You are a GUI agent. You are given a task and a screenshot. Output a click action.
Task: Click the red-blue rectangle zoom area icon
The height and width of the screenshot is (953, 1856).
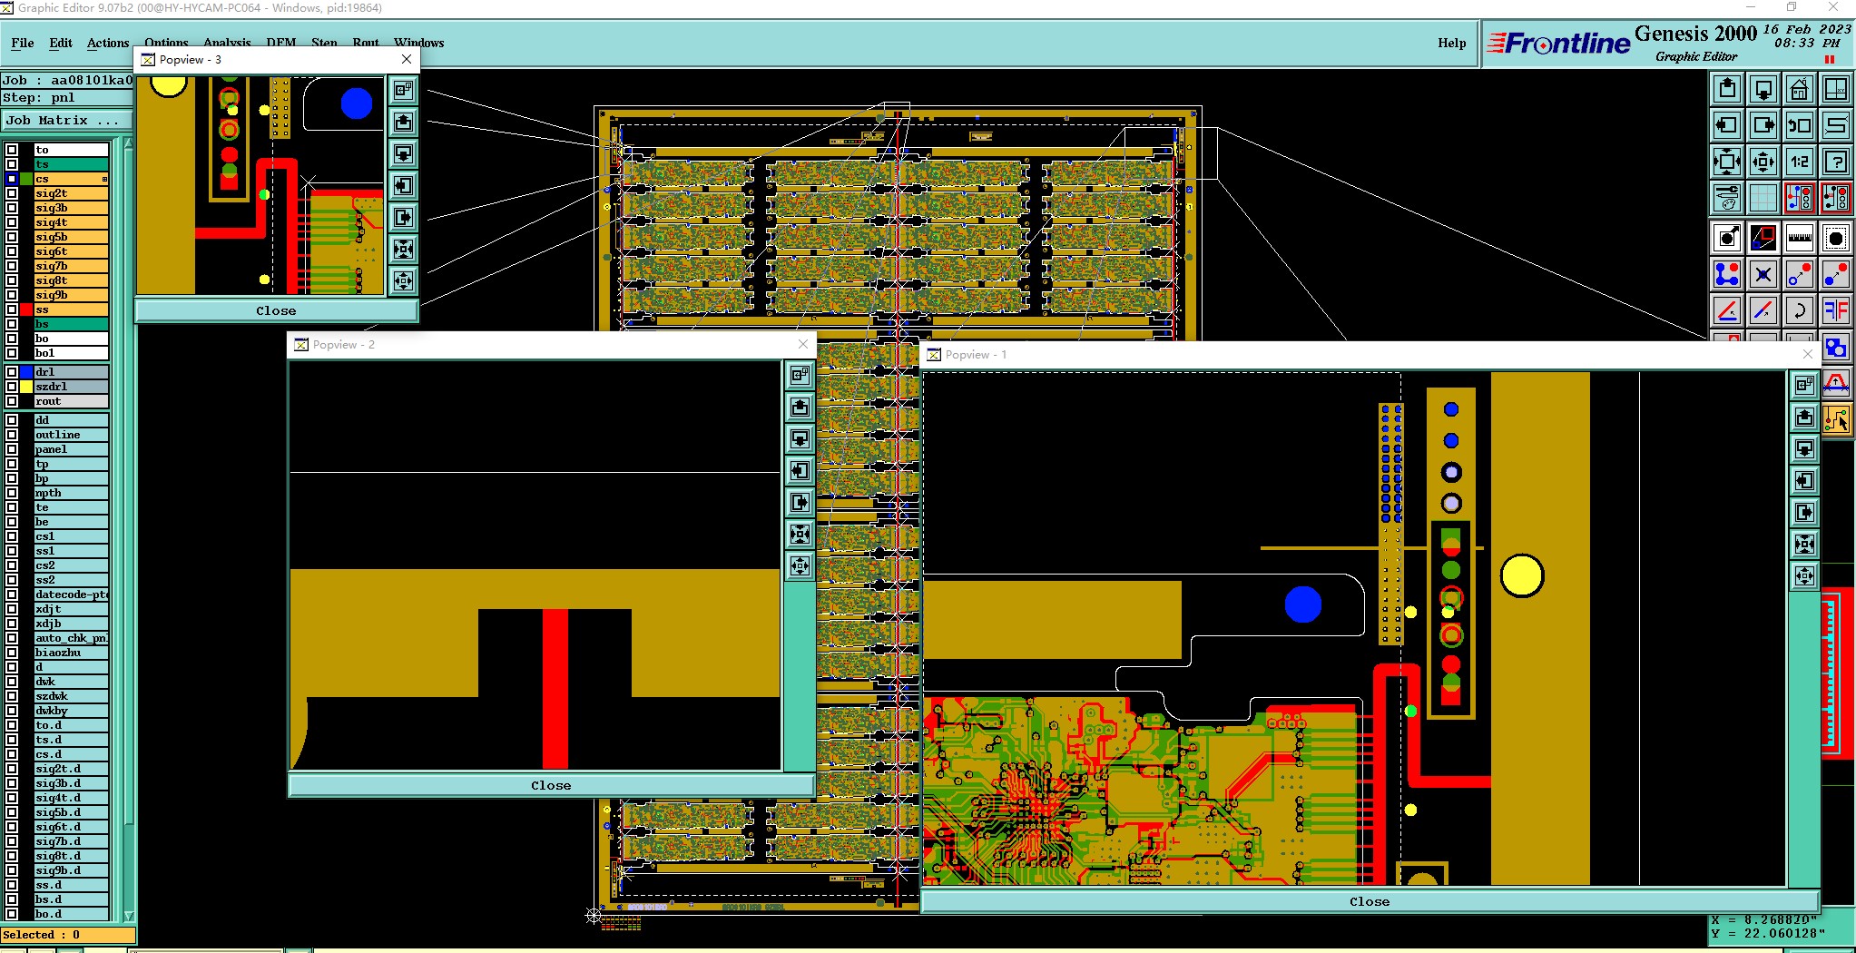tap(1763, 239)
